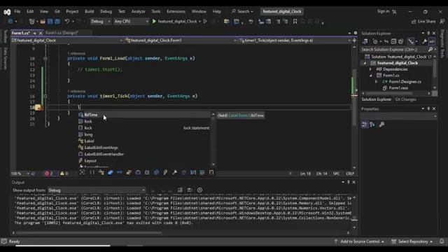Image resolution: width=448 pixels, height=252 pixels.
Task: Select Label item in IntelliSense list
Action: (x=145, y=141)
